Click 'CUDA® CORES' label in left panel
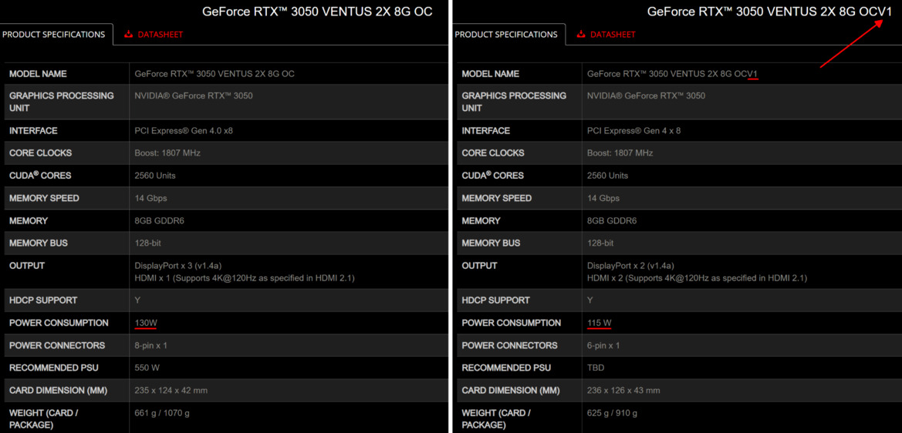 [x=40, y=176]
